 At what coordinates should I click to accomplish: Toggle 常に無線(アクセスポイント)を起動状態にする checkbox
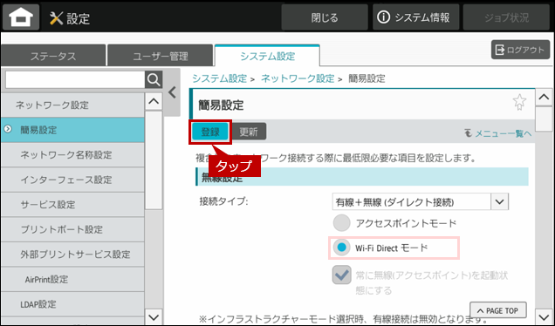click(x=341, y=275)
